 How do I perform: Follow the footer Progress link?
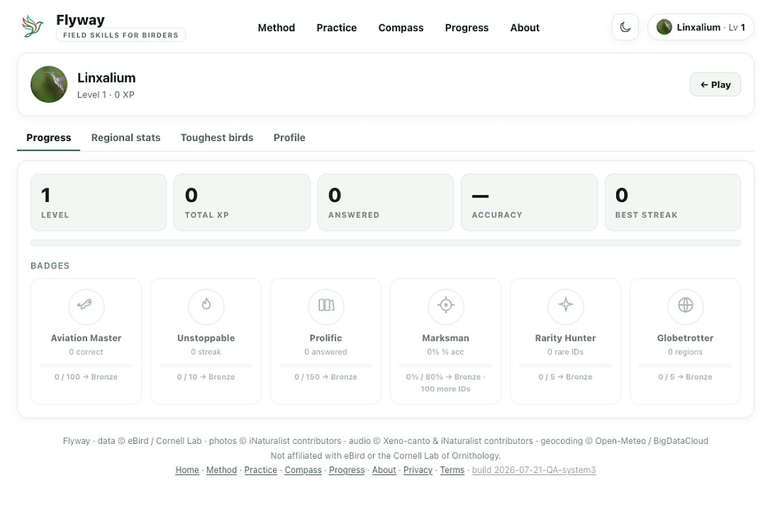(347, 470)
